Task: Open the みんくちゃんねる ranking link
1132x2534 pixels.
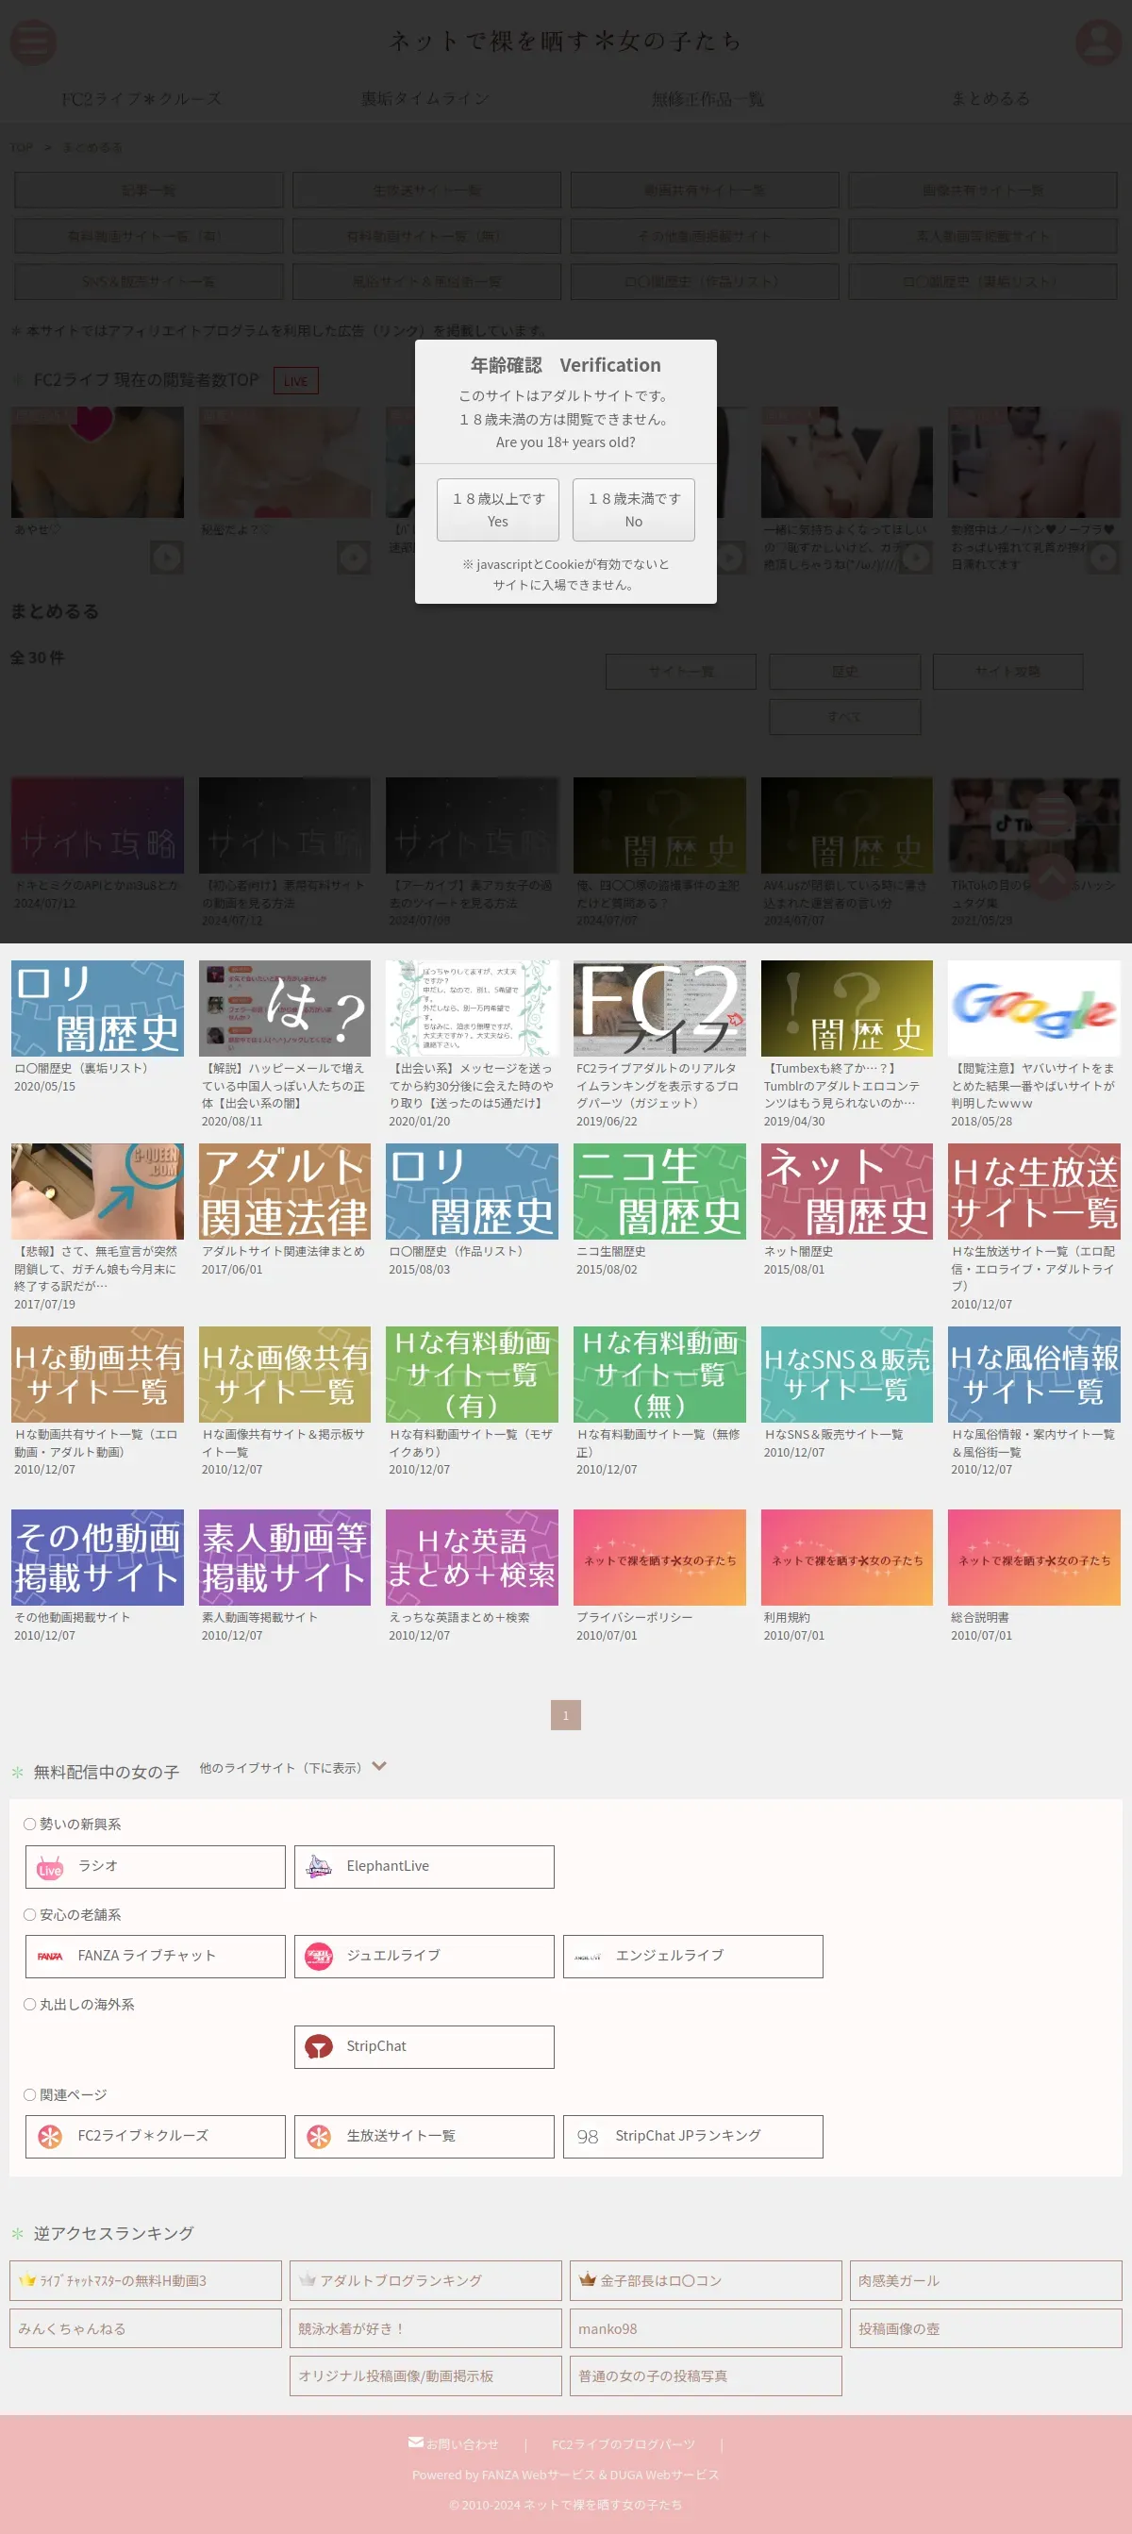Action: tap(145, 2328)
